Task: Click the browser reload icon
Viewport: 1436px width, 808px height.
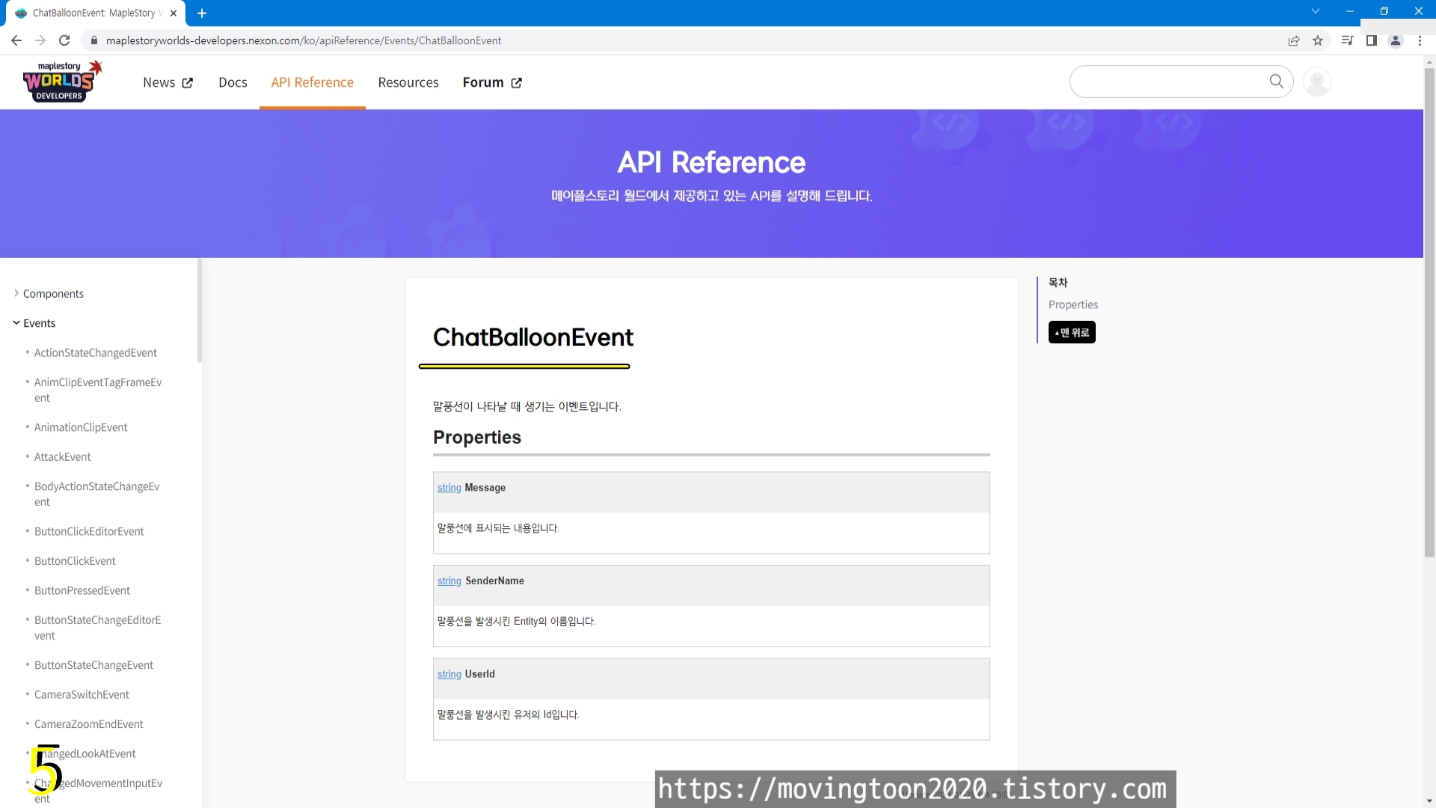Action: [64, 40]
